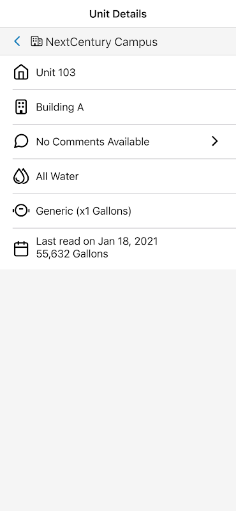Image resolution: width=236 pixels, height=511 pixels.
Task: Click the speech bubble comments icon
Action: point(21,141)
